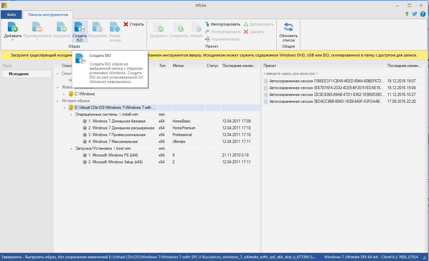The height and width of the screenshot is (261, 429).
Task: Click the HomePremium label cell
Action: [184, 128]
